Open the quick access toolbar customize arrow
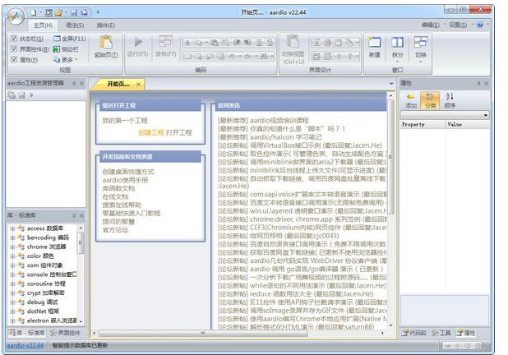This screenshot has height=355, width=508. click(98, 12)
